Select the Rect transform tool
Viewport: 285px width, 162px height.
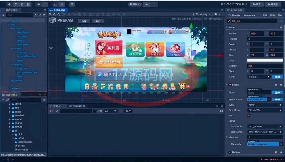(28, 4)
